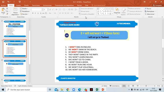This screenshot has height=92, width=164.
Task: Open Dirección del texto dropdown
Action: tap(86, 8)
